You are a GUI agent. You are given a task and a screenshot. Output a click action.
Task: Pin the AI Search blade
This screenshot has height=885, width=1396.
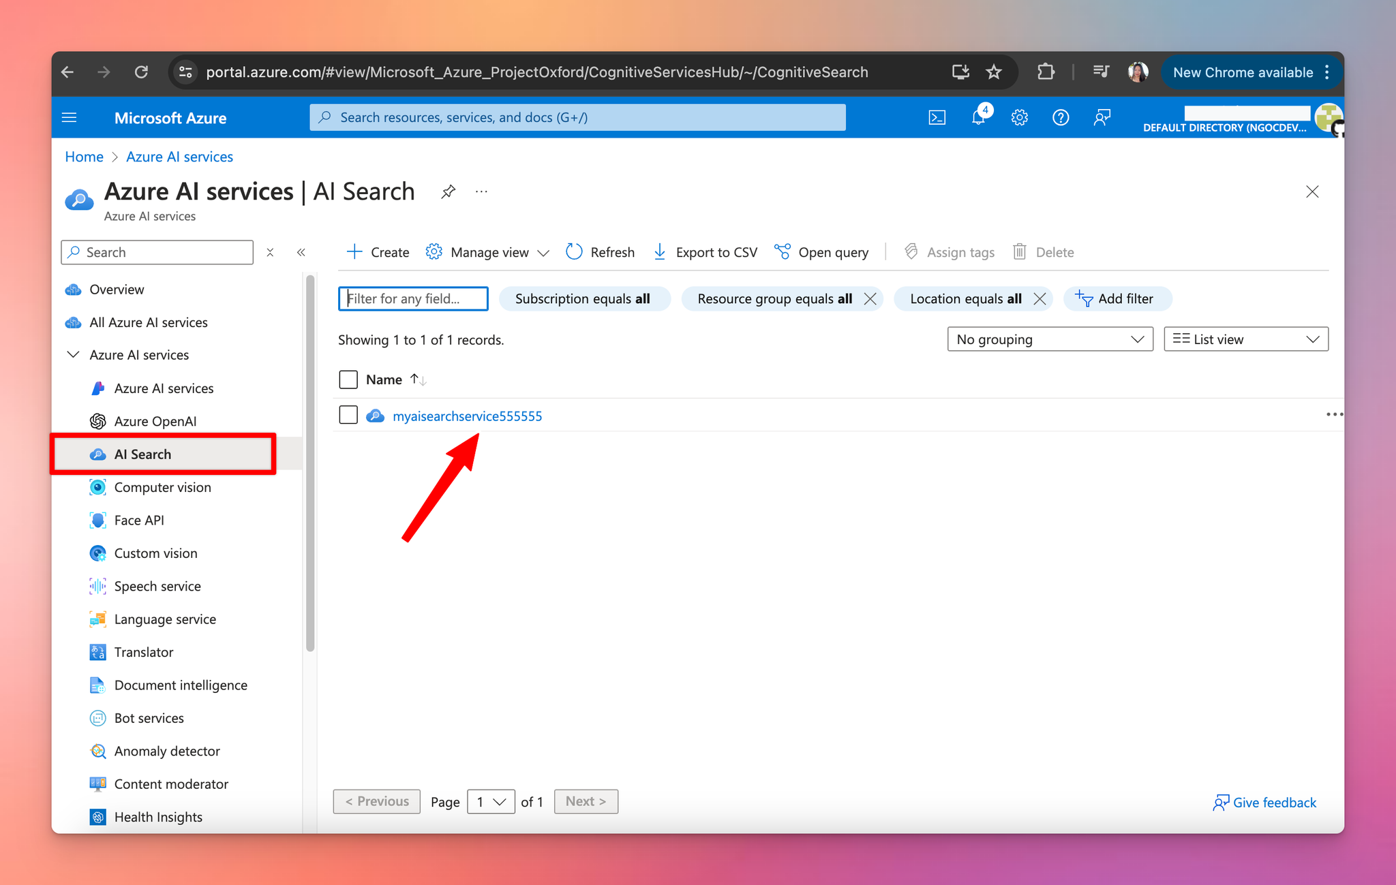coord(448,192)
